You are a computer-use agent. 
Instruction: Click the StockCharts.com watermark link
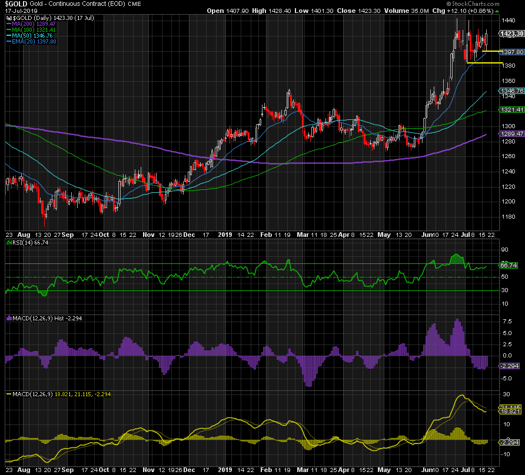coord(491,4)
